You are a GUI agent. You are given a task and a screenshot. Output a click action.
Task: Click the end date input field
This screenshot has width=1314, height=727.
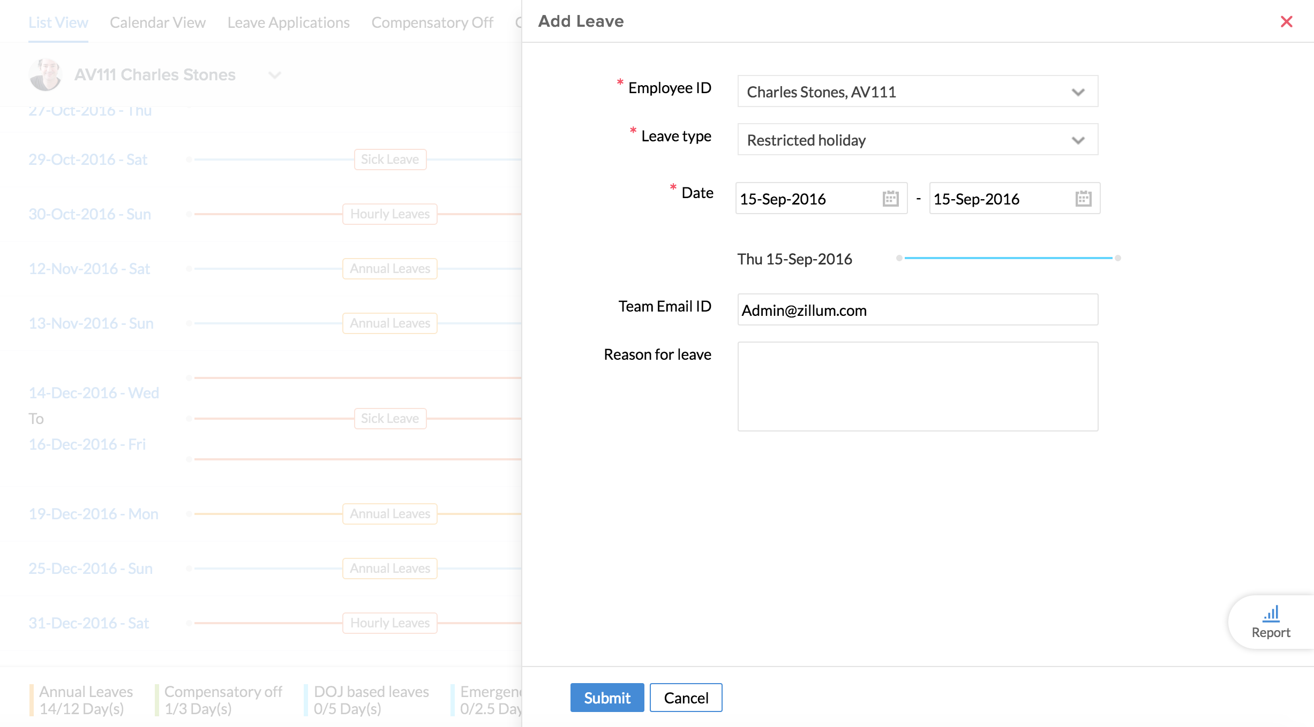tap(1000, 199)
